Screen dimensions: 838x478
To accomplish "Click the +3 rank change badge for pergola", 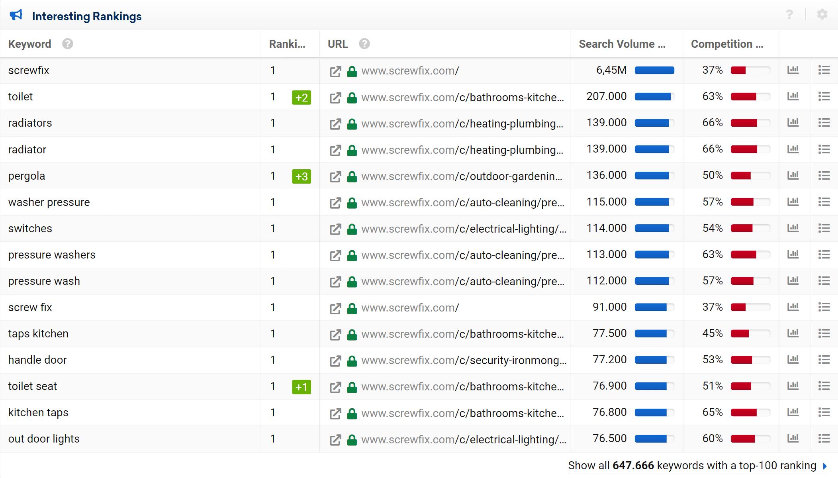I will click(302, 176).
